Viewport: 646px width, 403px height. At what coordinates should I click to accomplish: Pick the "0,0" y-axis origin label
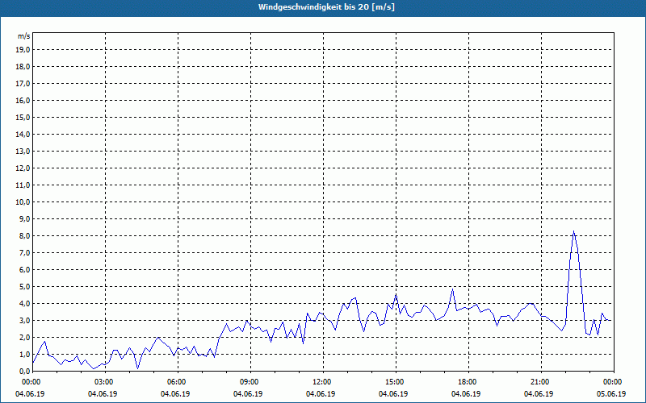coord(24,372)
